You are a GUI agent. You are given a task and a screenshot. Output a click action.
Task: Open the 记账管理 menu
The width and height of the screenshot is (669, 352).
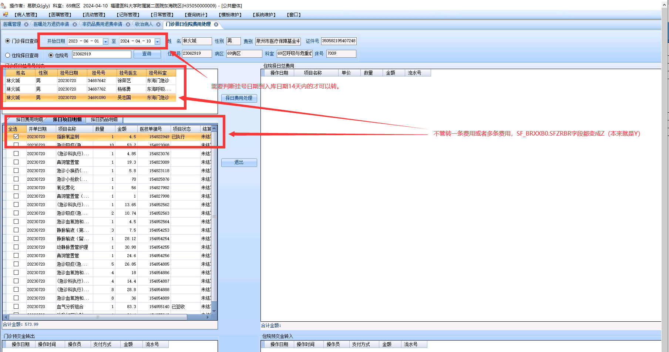coord(128,15)
